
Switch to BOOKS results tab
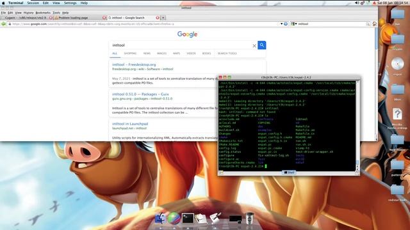(x=206, y=54)
